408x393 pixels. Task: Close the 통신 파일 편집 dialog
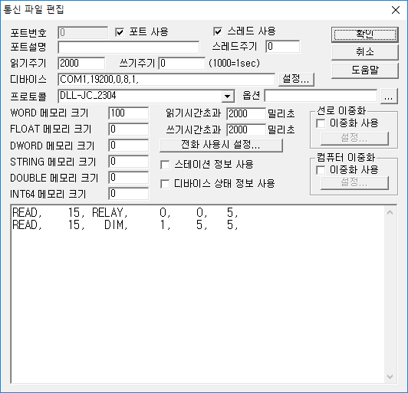tap(396, 10)
